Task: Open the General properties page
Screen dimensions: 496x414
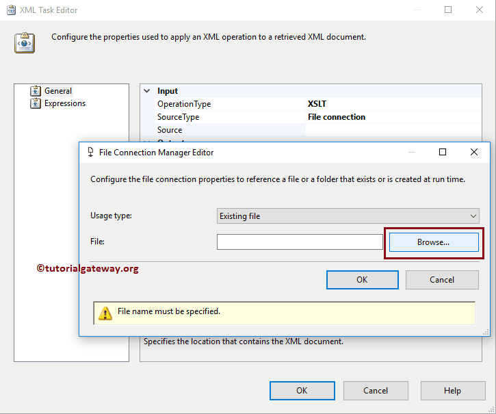Action: pos(58,91)
